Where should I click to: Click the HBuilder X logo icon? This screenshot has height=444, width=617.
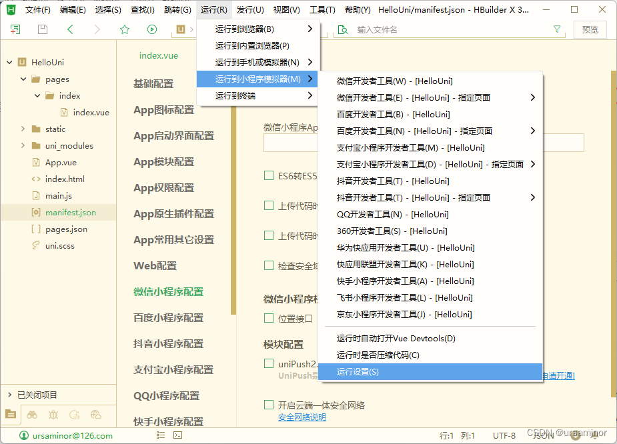pyautogui.click(x=11, y=9)
